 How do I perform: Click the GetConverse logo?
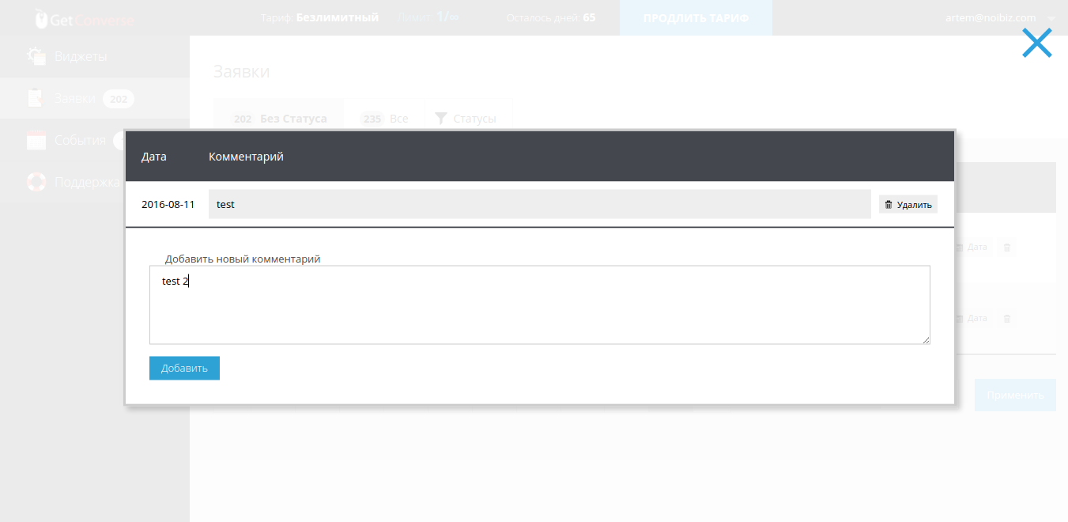coord(85,19)
